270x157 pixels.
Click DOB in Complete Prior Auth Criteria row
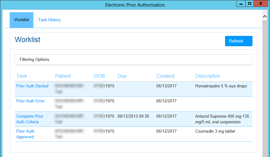[104, 116]
